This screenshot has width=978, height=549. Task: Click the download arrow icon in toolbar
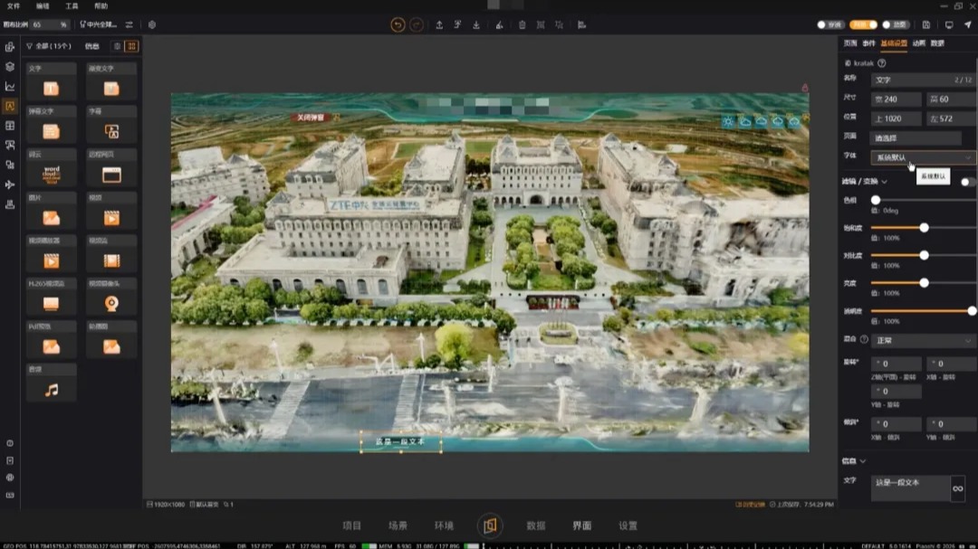476,25
